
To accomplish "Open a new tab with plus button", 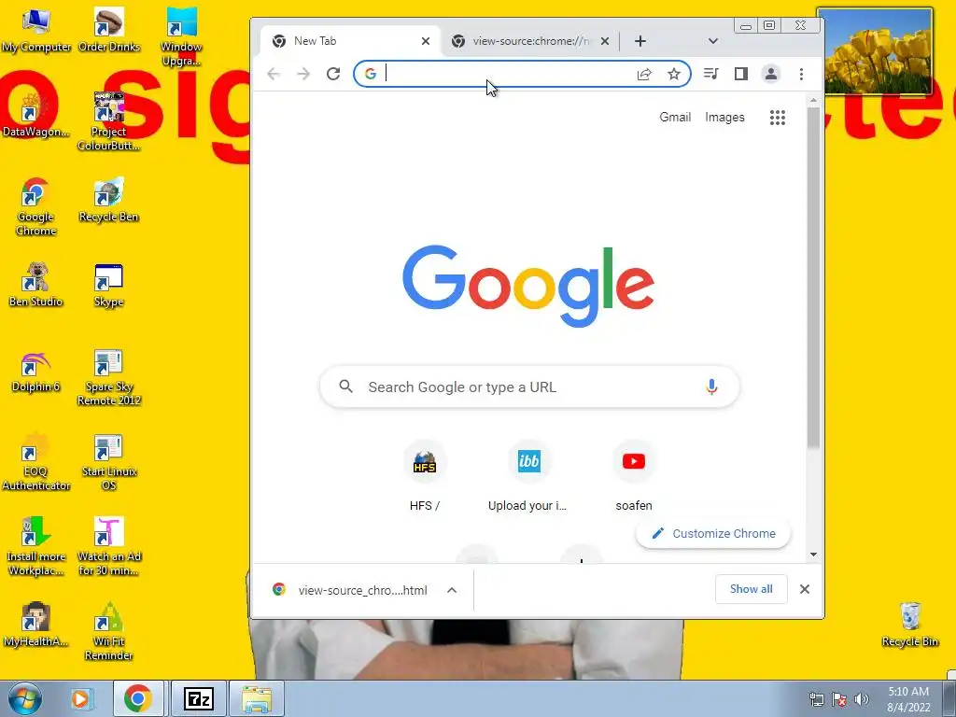I will coord(640,41).
